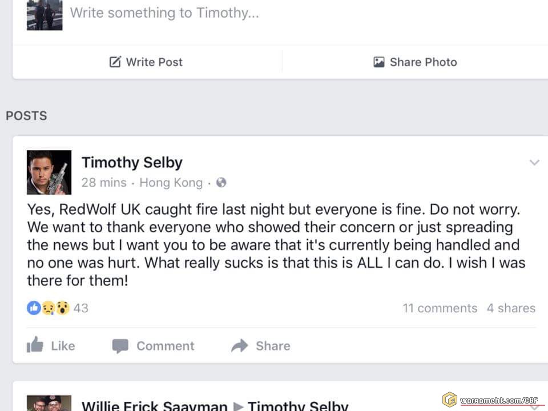View the 4 shares
This screenshot has width=548, height=411.
tap(511, 308)
